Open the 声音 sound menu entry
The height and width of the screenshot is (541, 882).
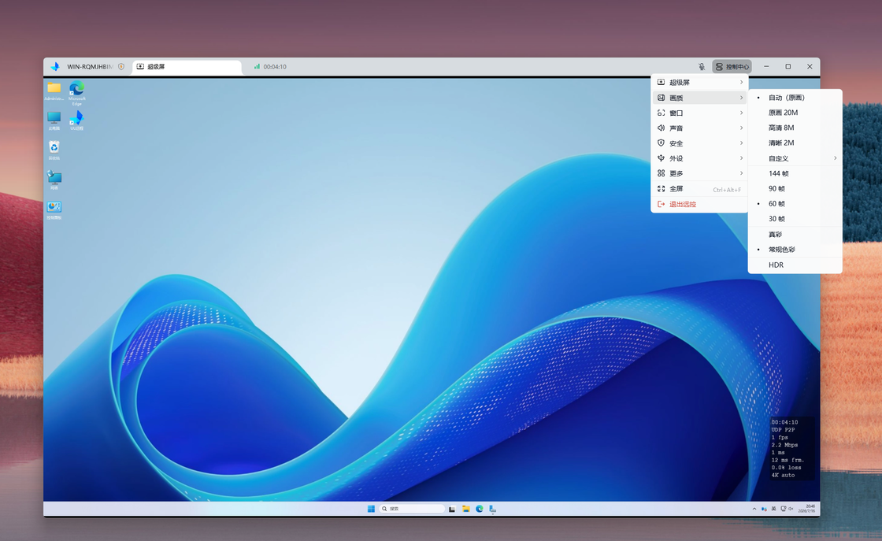[699, 128]
